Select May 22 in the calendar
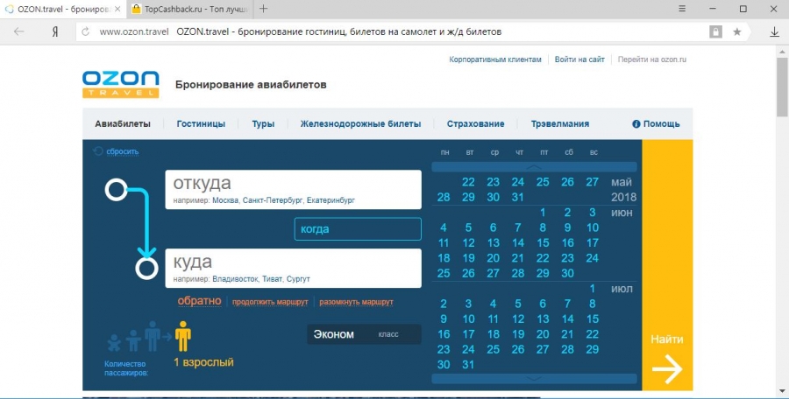The width and height of the screenshot is (789, 399). coord(468,182)
